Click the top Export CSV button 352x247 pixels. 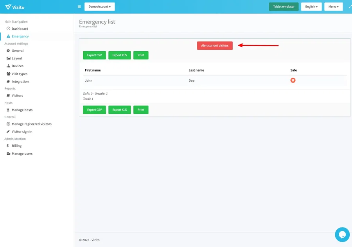tap(94, 55)
